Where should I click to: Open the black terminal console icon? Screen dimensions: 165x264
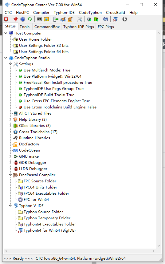coord(39,19)
